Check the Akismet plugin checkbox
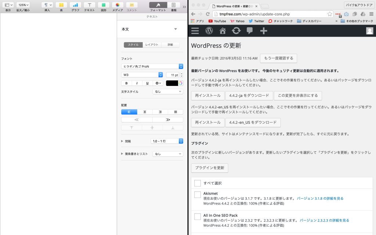This screenshot has height=235, width=376. (x=197, y=195)
